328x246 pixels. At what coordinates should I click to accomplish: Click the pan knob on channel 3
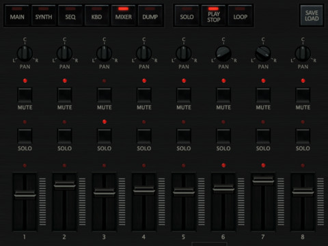pyautogui.click(x=104, y=53)
